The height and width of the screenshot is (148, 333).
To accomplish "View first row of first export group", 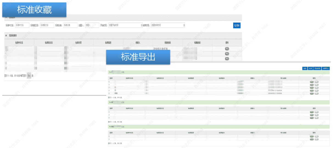I will point(312,82).
